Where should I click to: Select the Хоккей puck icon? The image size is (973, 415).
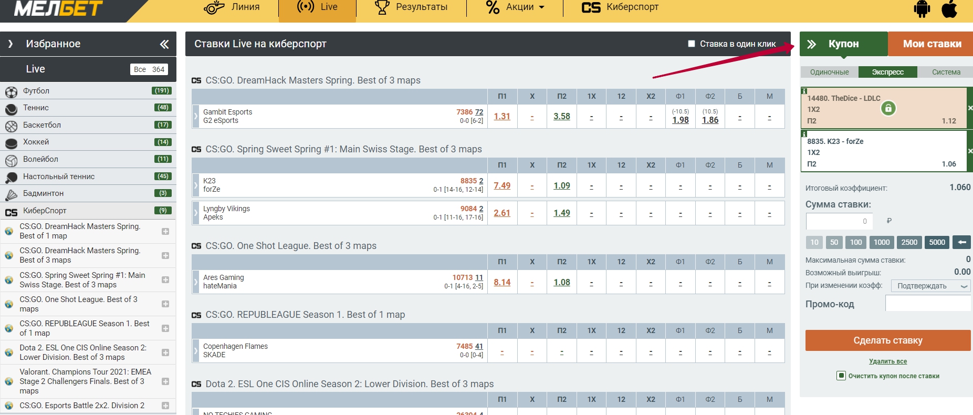tap(11, 143)
